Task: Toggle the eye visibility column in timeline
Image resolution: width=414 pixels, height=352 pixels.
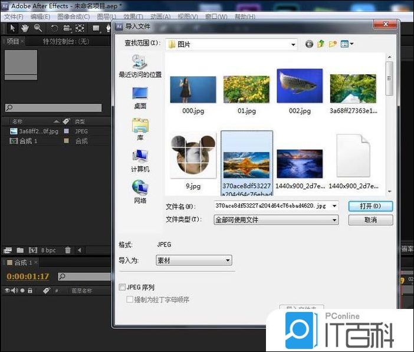Action: point(8,291)
